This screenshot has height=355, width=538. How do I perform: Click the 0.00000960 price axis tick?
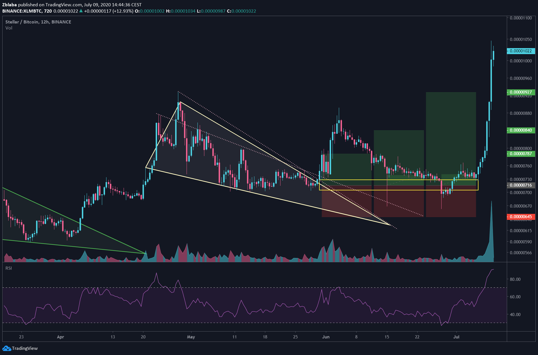(x=521, y=78)
